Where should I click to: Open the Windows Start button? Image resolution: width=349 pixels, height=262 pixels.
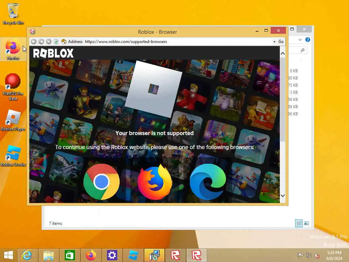9,255
